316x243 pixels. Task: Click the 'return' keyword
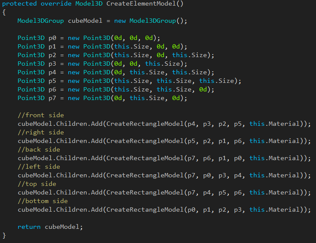coord(29,227)
